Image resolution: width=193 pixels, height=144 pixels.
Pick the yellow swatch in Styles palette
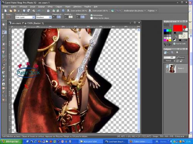click(170, 40)
